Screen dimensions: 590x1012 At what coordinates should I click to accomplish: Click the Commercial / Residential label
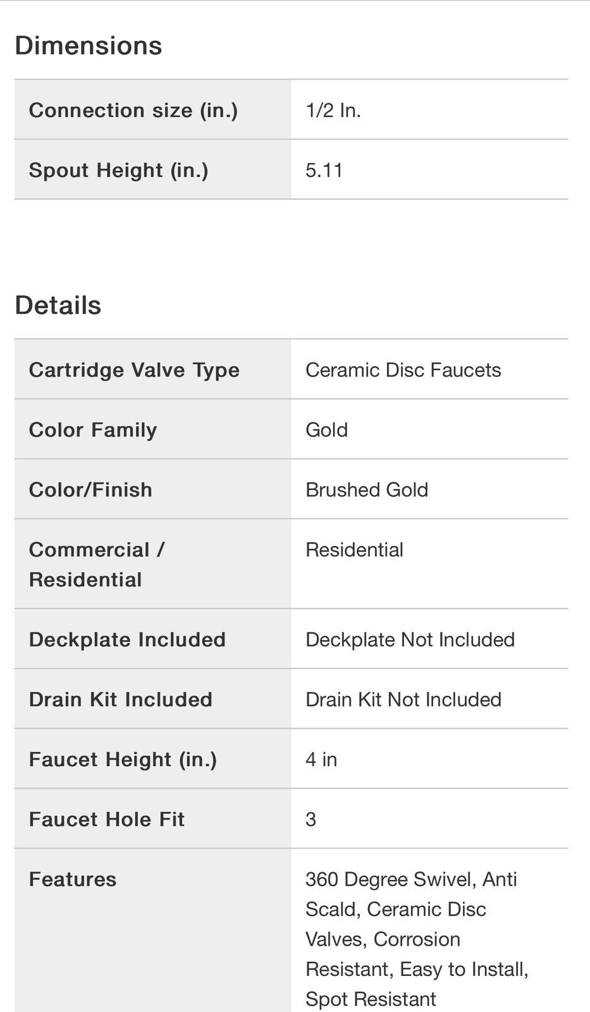[97, 564]
